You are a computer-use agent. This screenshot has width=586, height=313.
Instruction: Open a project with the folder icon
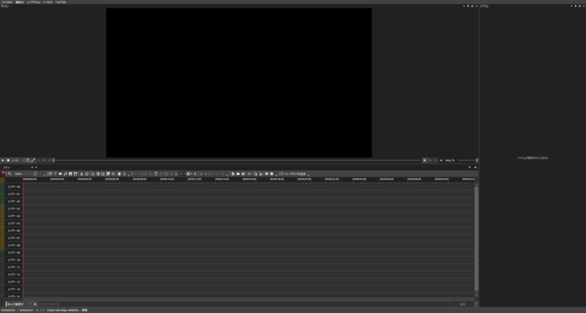[x=238, y=174]
